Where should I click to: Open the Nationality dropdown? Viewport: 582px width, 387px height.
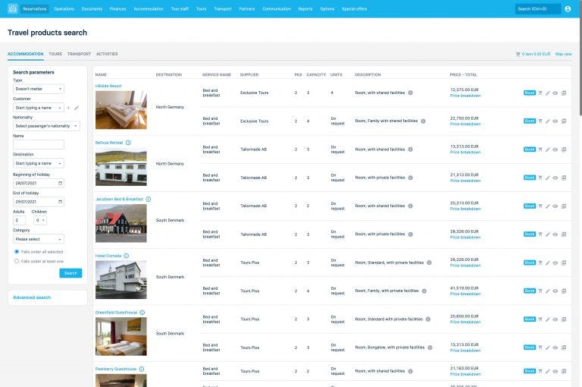tap(46, 126)
